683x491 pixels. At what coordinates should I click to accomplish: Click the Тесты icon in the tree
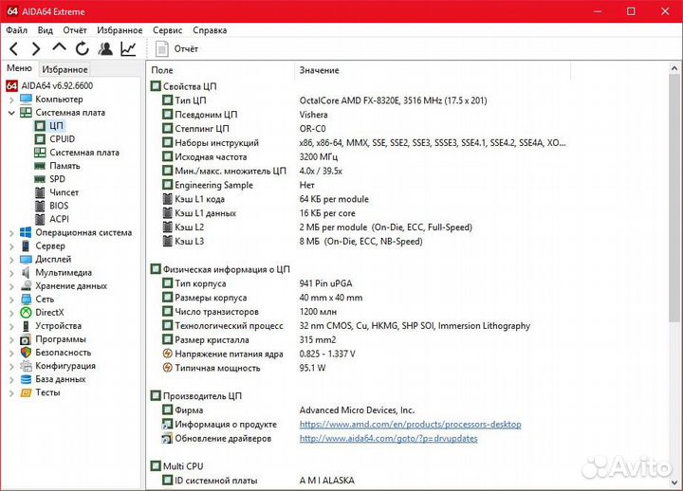click(27, 393)
